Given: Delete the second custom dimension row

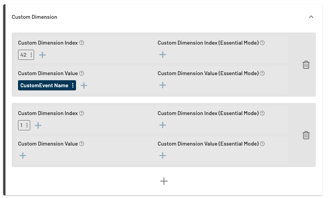Looking at the screenshot, I should [306, 135].
